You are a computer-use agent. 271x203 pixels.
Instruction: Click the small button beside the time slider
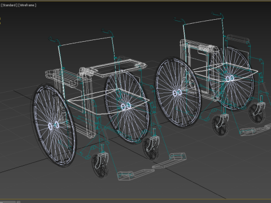point(18,202)
